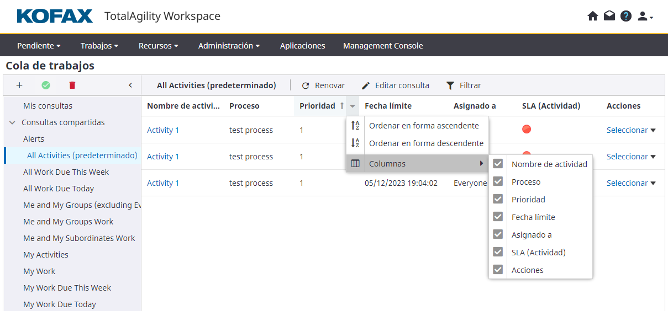Screen dimensions: 668x311
Task: Click the help question mark icon
Action: coord(626,17)
